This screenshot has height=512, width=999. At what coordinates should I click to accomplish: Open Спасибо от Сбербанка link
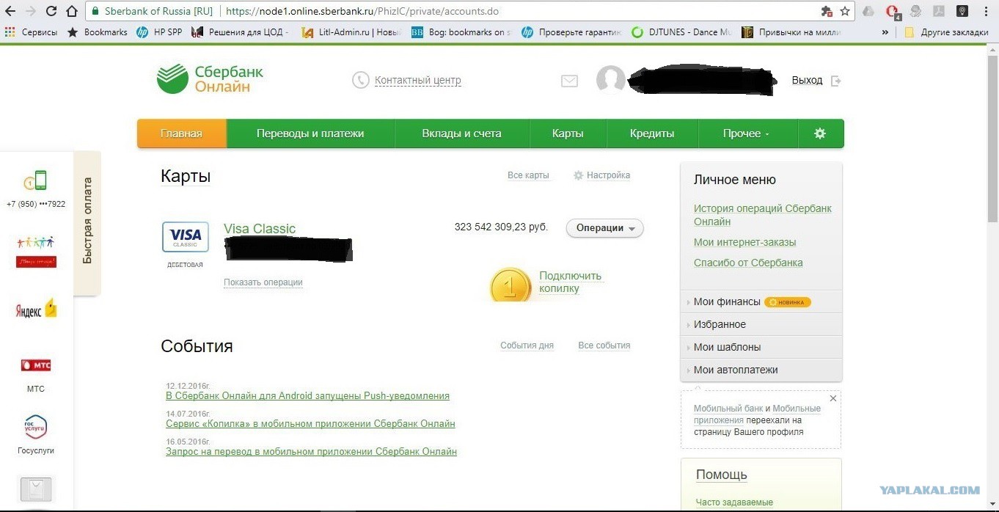748,263
